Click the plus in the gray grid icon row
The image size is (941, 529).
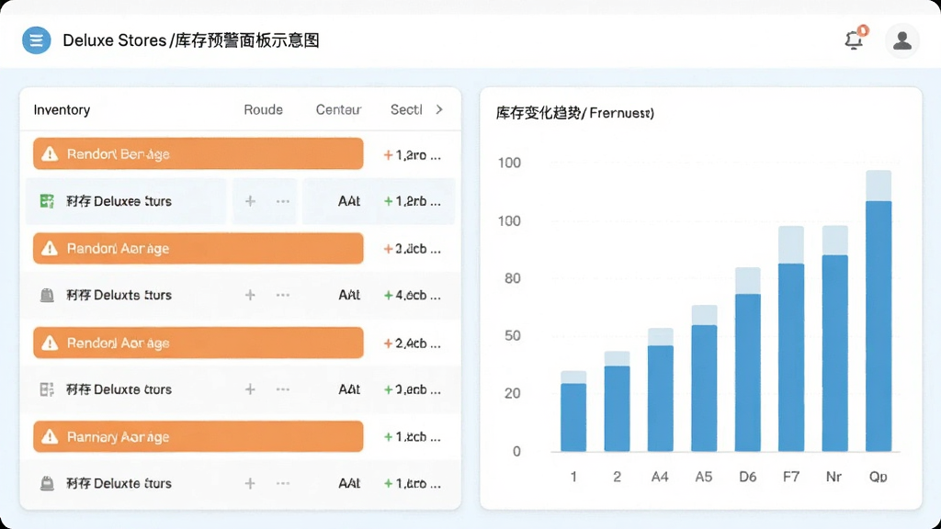[250, 389]
